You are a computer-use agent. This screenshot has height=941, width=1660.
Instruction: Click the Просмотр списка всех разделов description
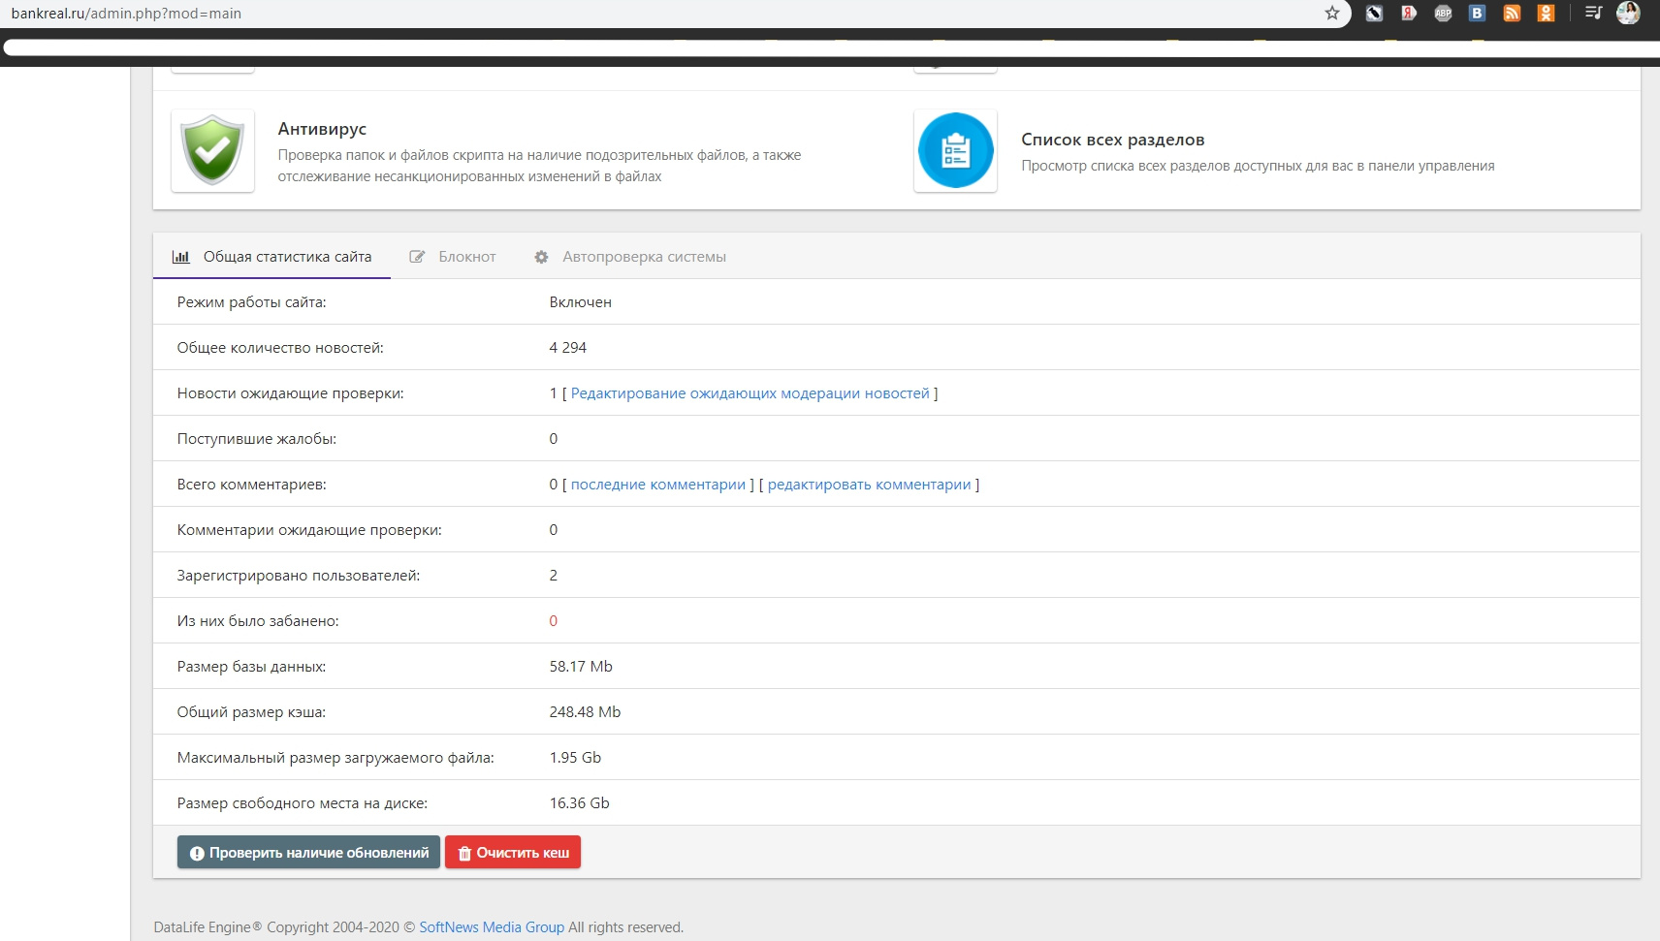1258,166
